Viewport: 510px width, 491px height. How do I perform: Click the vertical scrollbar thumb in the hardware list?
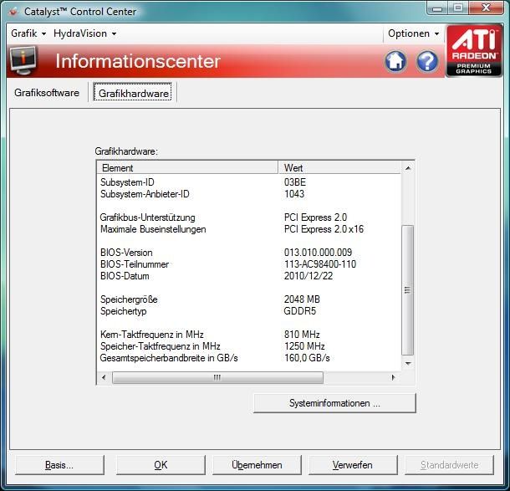coord(407,290)
